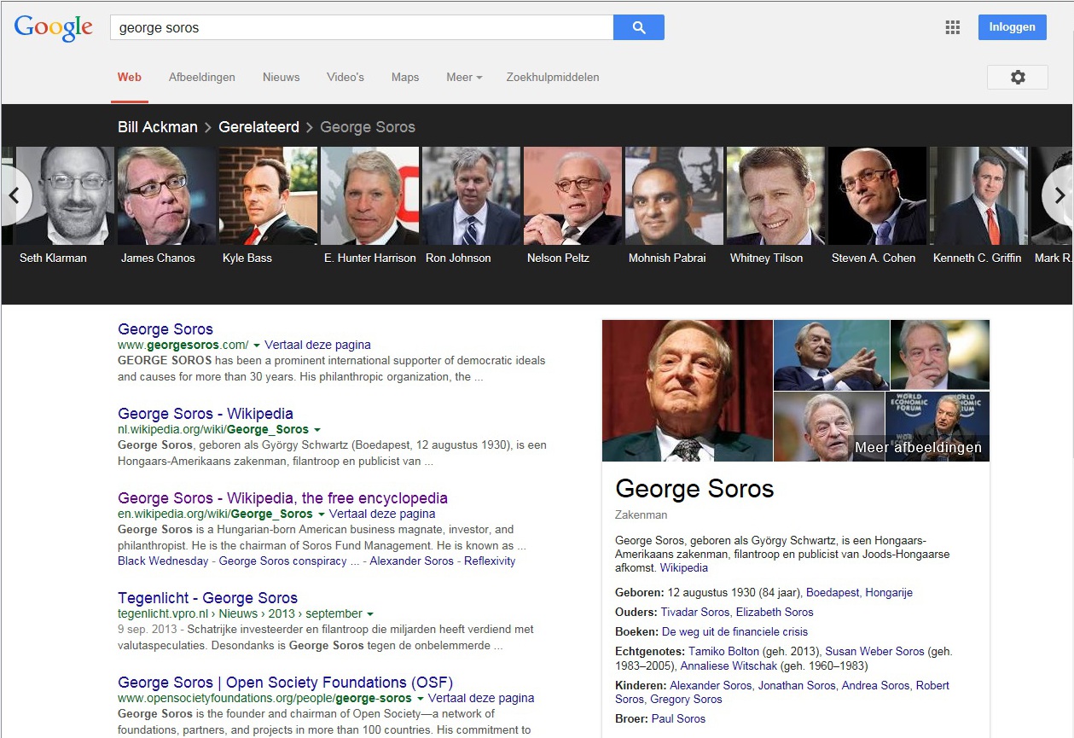Image resolution: width=1074 pixels, height=738 pixels.
Task: Open the Reflexivity sitelink
Action: [x=490, y=561]
